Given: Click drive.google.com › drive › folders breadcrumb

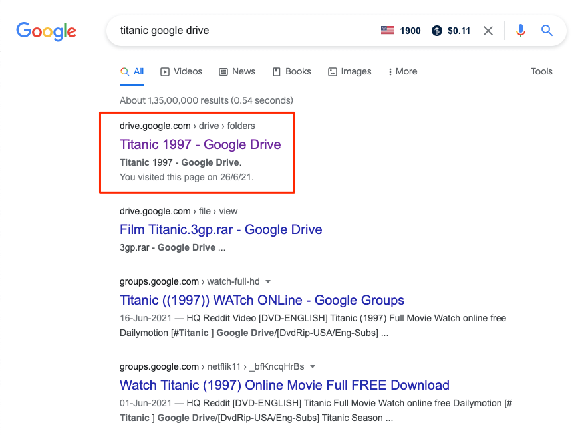Looking at the screenshot, I should (187, 126).
